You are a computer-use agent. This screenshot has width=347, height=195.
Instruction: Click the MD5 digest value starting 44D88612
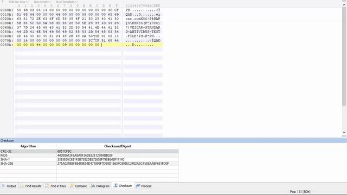(85, 155)
